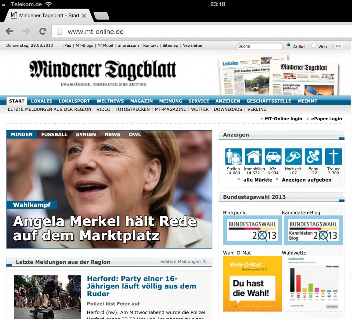The image size is (352, 319).
Task: Open the Herford party article headline
Action: pyautogui.click(x=141, y=286)
